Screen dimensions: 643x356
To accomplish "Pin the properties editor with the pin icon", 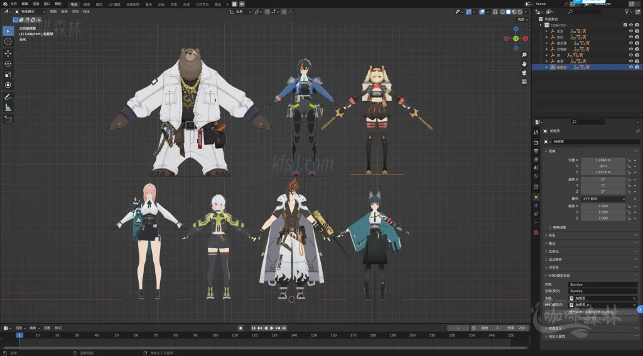I will pyautogui.click(x=637, y=131).
